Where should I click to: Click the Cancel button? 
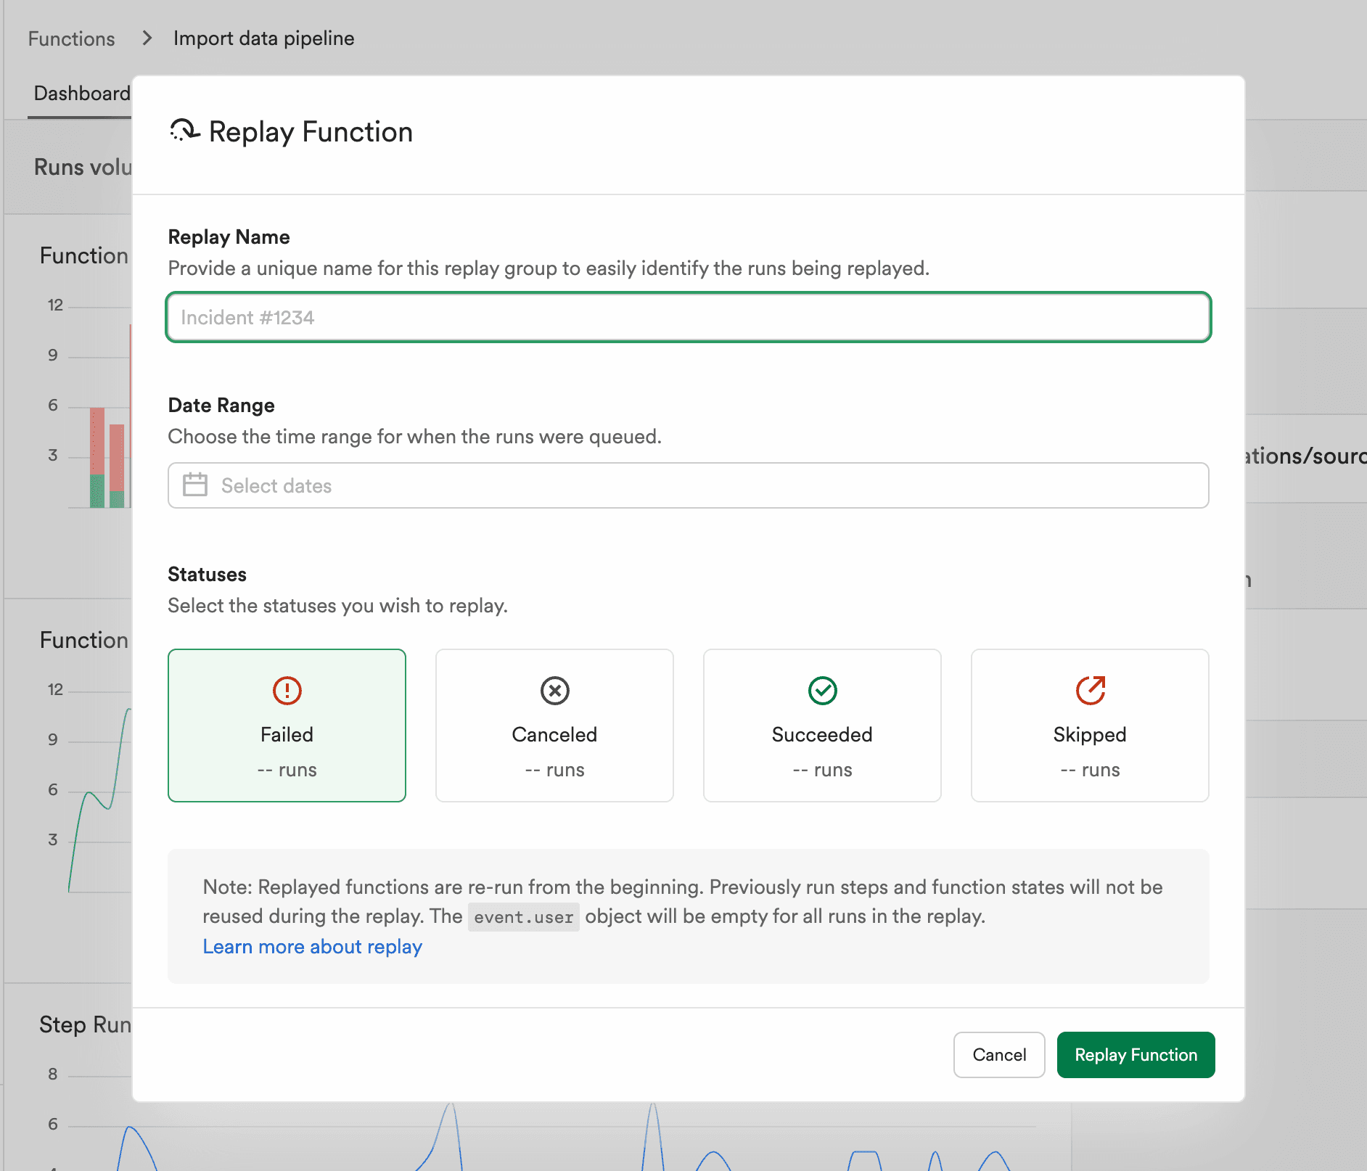coord(998,1054)
